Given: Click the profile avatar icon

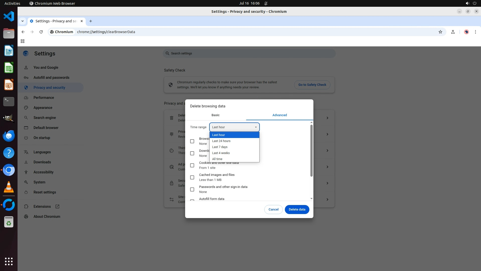Looking at the screenshot, I should point(466,32).
